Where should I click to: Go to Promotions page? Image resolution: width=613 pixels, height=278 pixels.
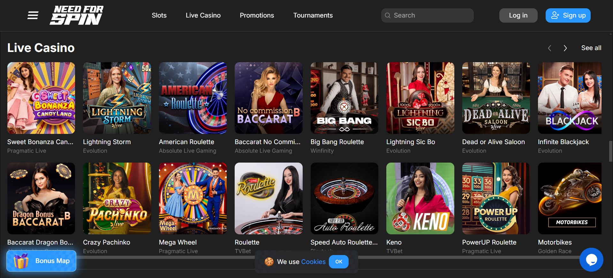[x=257, y=15]
